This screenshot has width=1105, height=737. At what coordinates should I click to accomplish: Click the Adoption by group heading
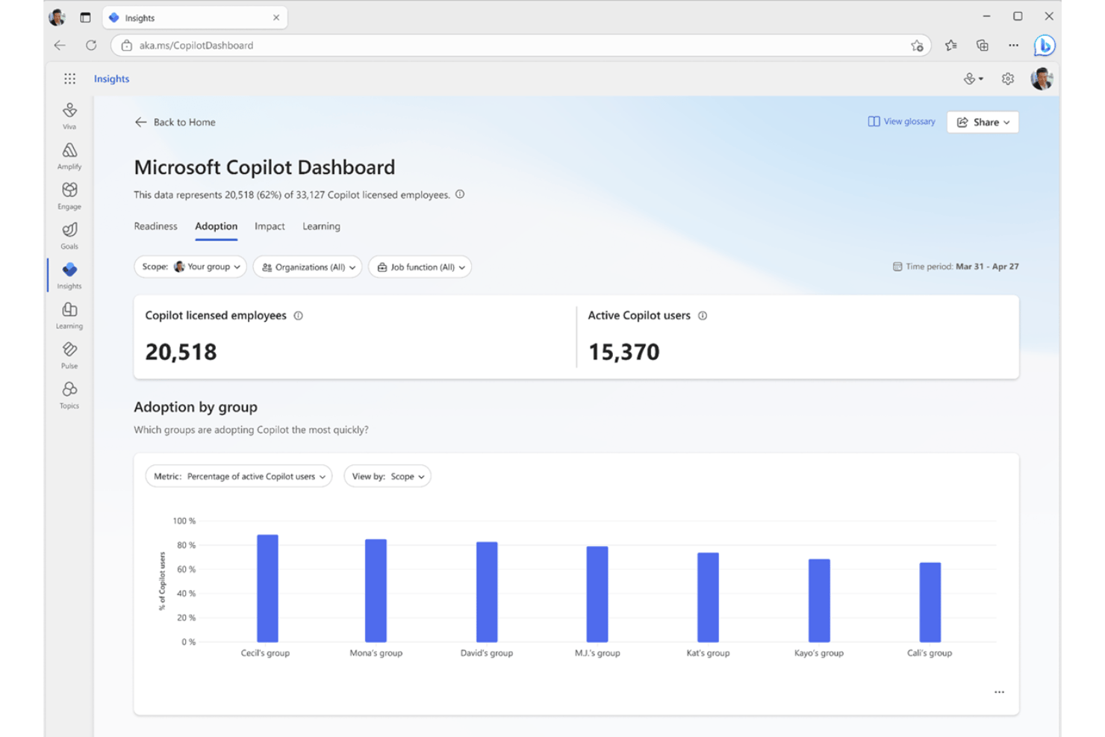[196, 407]
